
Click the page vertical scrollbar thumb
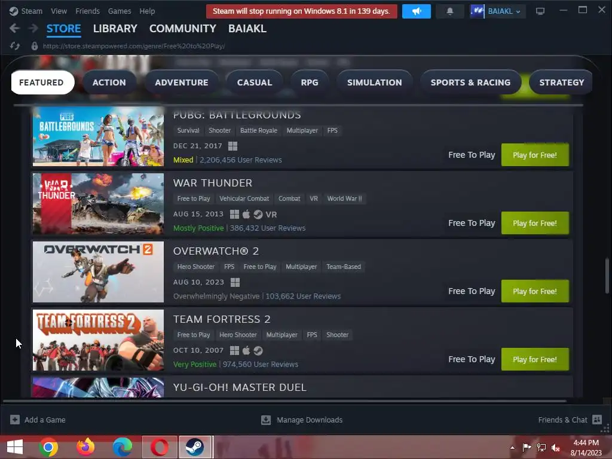tap(607, 275)
